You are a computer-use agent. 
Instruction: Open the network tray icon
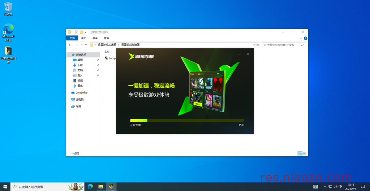click(330, 187)
